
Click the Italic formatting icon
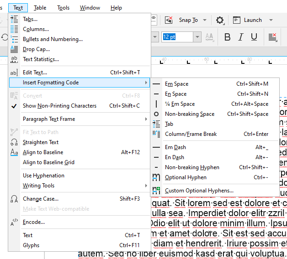click(x=241, y=37)
